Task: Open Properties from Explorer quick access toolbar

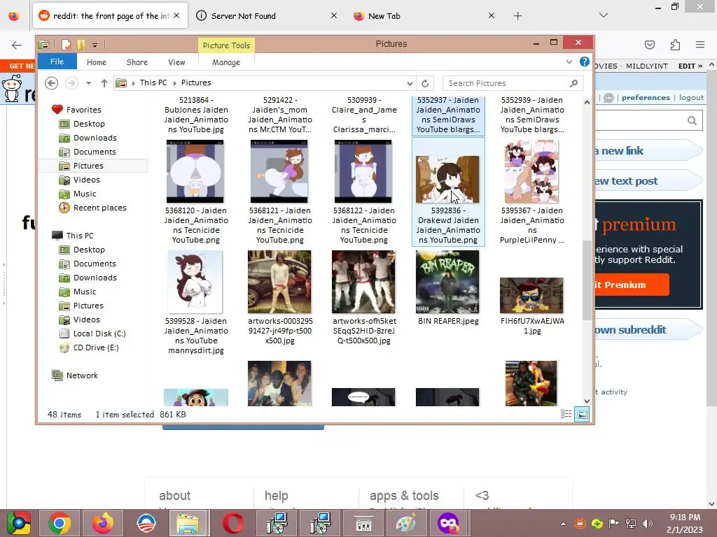Action: tap(67, 44)
